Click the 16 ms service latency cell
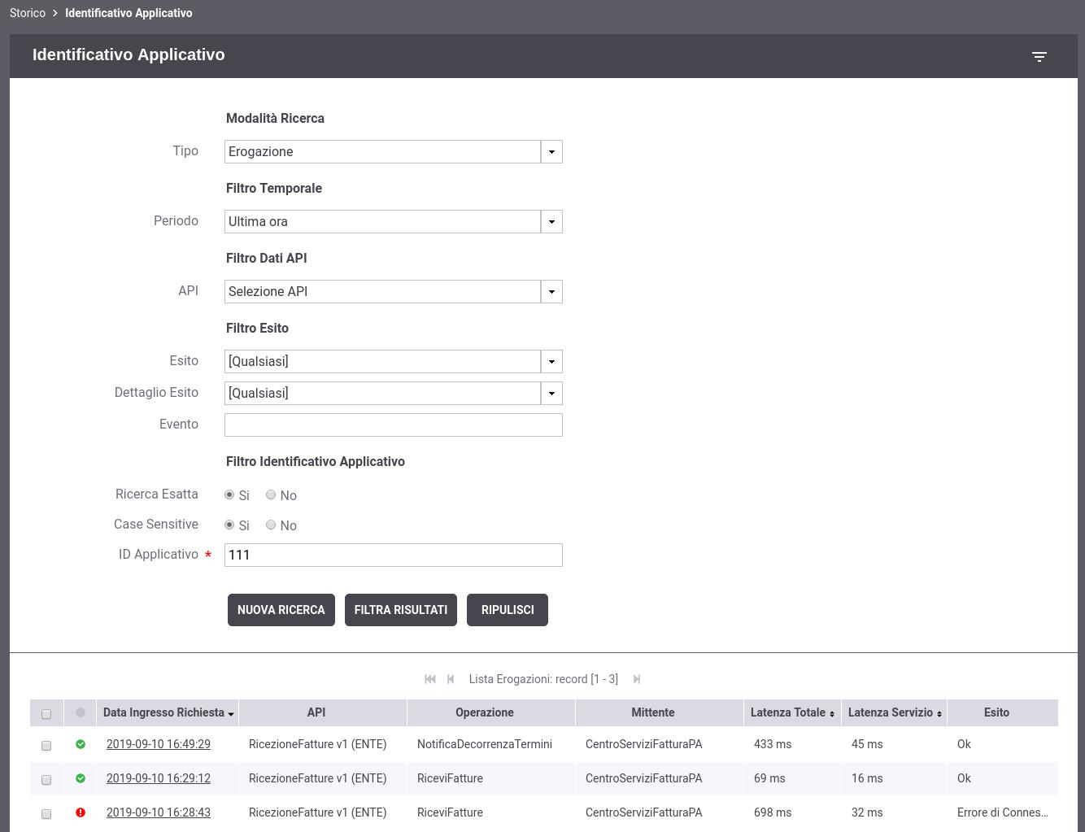The image size is (1085, 832). point(867,778)
